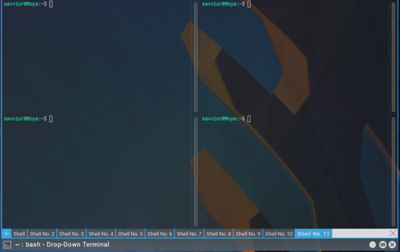400x252 pixels.
Task: Switch to the first Shell tab
Action: [19, 233]
